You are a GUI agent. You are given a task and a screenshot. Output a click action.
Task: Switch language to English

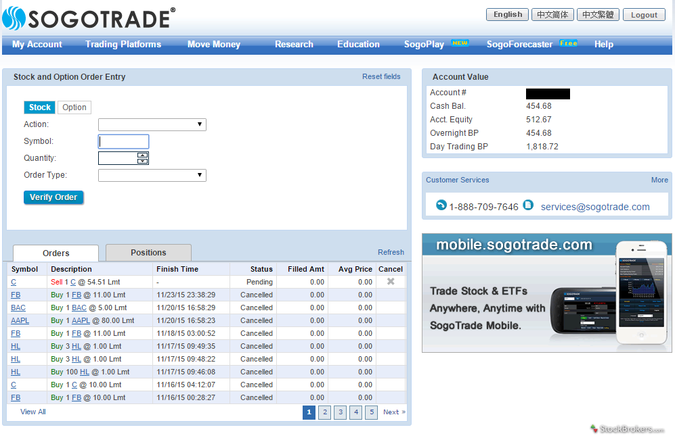(x=508, y=15)
